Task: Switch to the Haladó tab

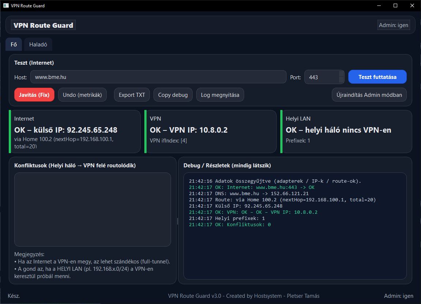Action: click(38, 44)
